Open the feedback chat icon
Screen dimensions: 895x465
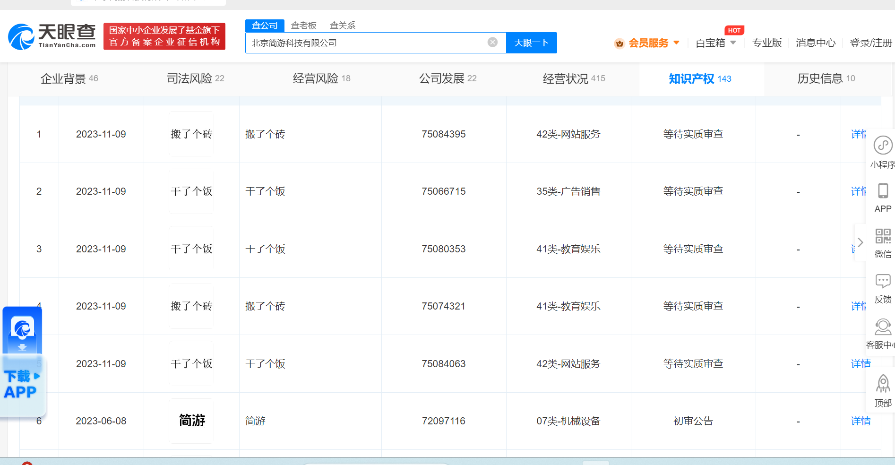(883, 281)
